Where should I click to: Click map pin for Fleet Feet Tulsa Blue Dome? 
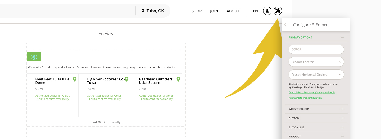pos(75,79)
